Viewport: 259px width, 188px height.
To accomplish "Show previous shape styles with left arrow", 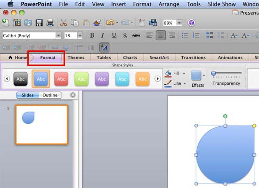I will [x=7, y=79].
